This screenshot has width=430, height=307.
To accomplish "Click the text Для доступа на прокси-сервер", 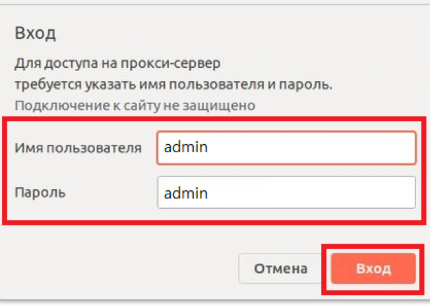I will 117,65.
